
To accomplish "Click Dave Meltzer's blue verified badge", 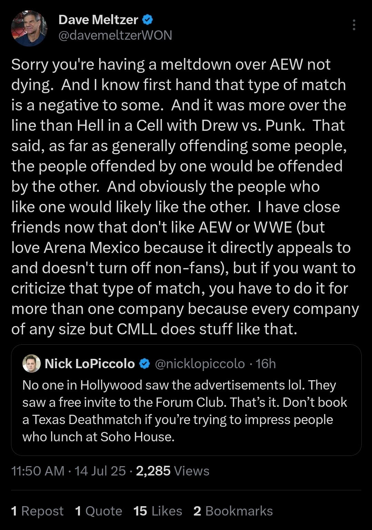I will coord(148,20).
